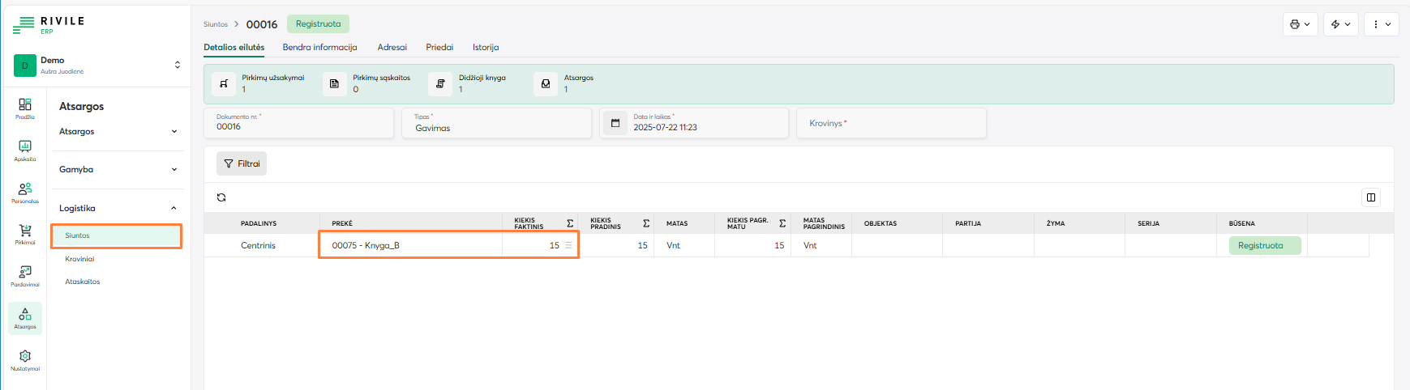1410x390 pixels.
Task: Switch to the Istorija tab
Action: pos(486,47)
